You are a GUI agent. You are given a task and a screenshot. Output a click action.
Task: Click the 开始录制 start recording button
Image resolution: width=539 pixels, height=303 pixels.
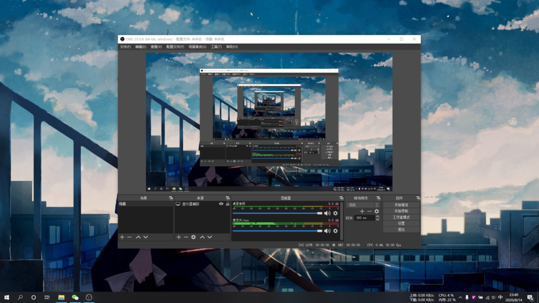point(401,210)
